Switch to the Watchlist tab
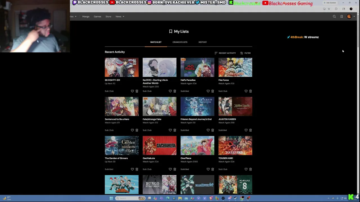360x202 pixels. tap(156, 42)
